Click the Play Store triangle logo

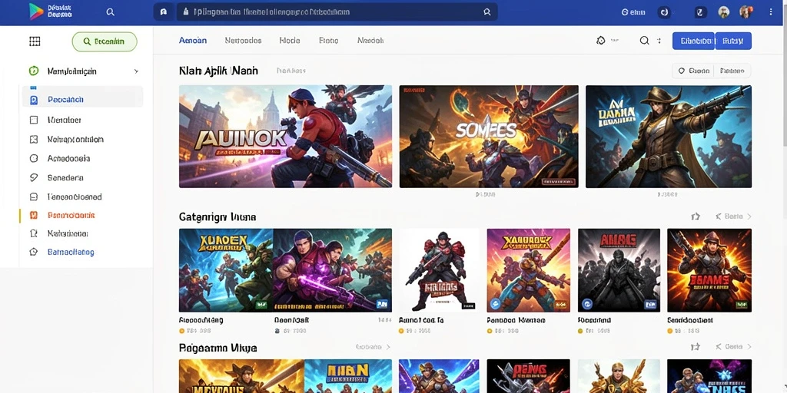36,12
